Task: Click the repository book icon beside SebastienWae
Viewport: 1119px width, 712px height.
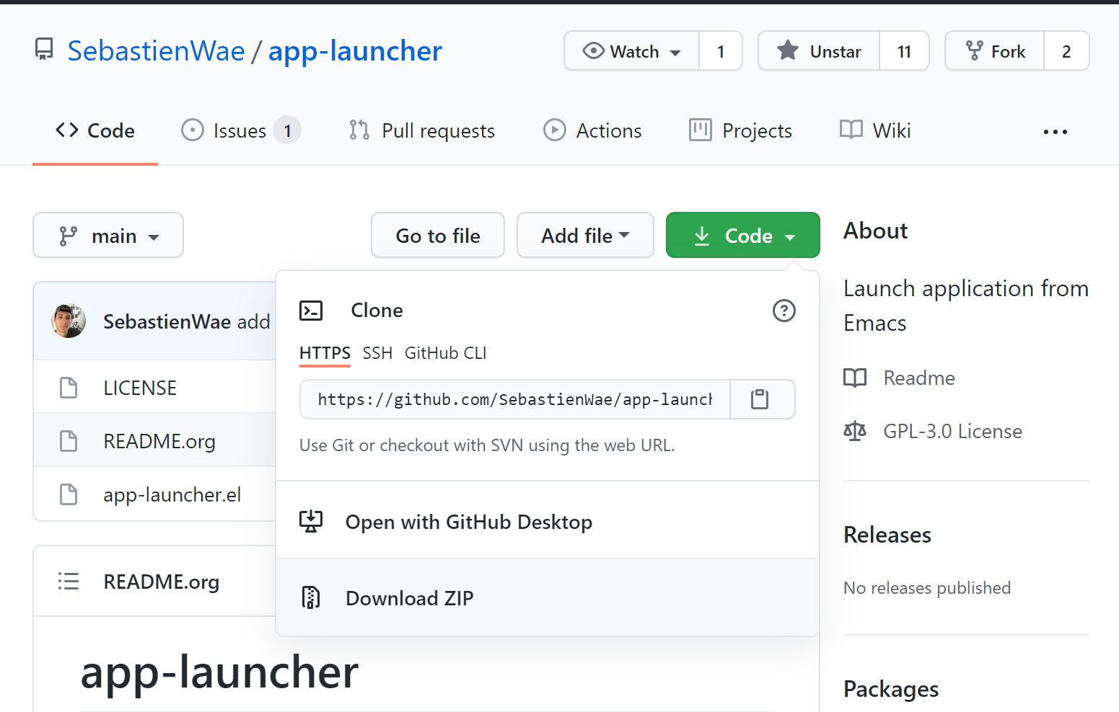Action: click(44, 50)
